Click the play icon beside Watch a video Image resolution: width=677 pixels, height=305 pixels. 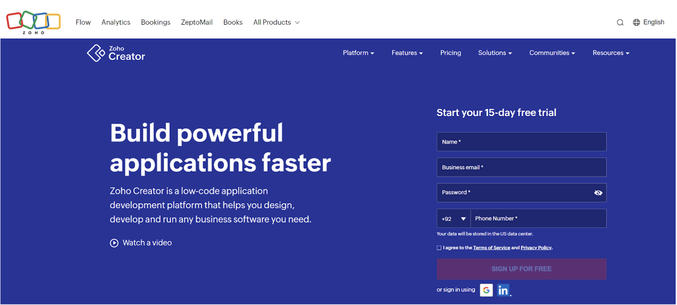coord(114,243)
